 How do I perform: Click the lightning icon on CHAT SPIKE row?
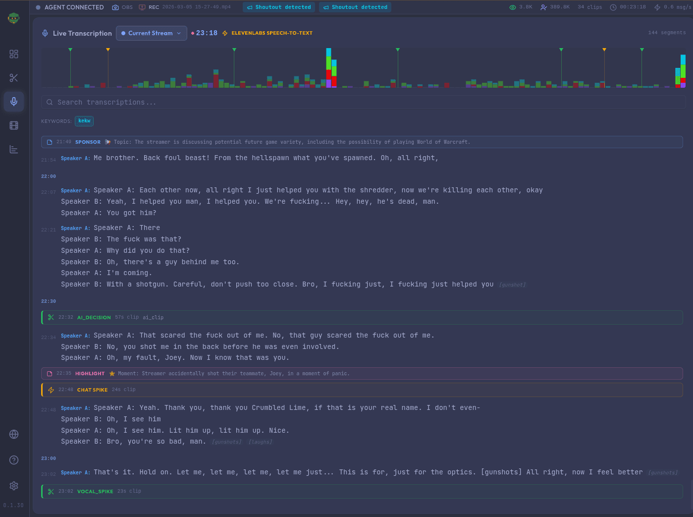point(51,390)
